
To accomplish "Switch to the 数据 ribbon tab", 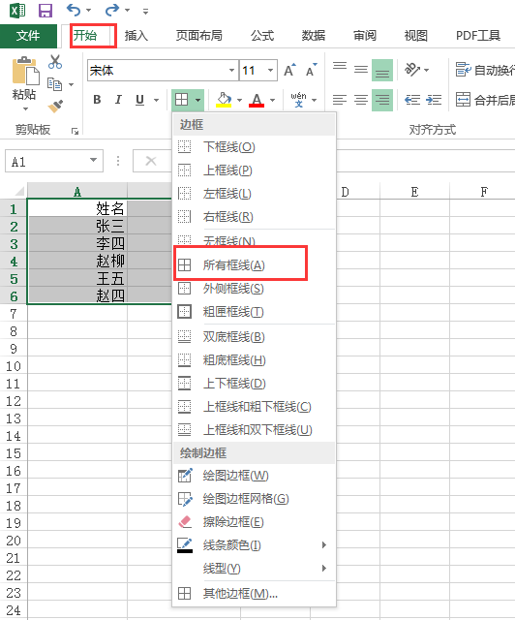I will (314, 36).
